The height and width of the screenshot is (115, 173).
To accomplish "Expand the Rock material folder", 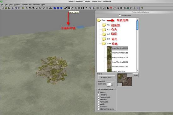I will pyautogui.click(x=104, y=29).
